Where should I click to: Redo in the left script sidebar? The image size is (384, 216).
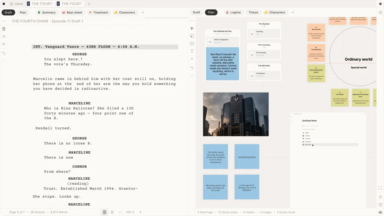click(x=4, y=61)
